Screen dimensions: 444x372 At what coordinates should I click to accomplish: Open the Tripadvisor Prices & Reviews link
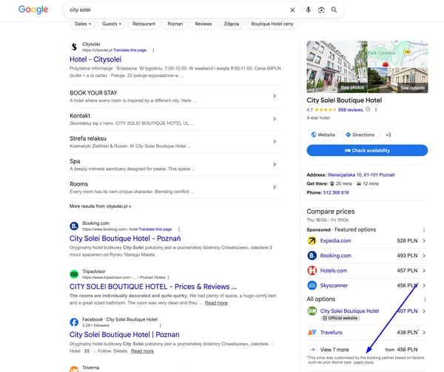[153, 286]
